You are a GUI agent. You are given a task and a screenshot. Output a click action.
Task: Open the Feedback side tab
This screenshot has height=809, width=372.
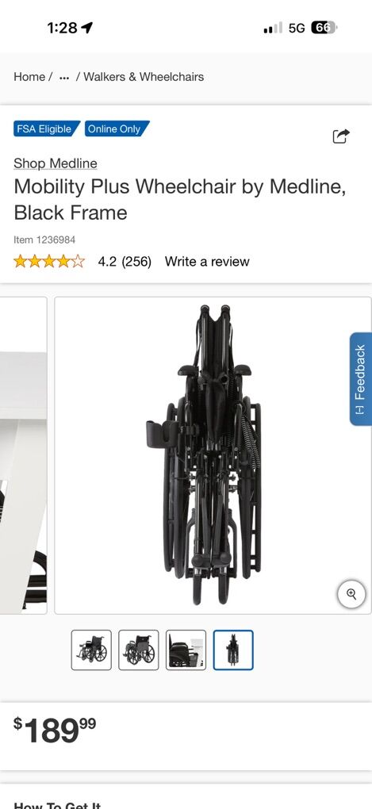click(x=361, y=378)
